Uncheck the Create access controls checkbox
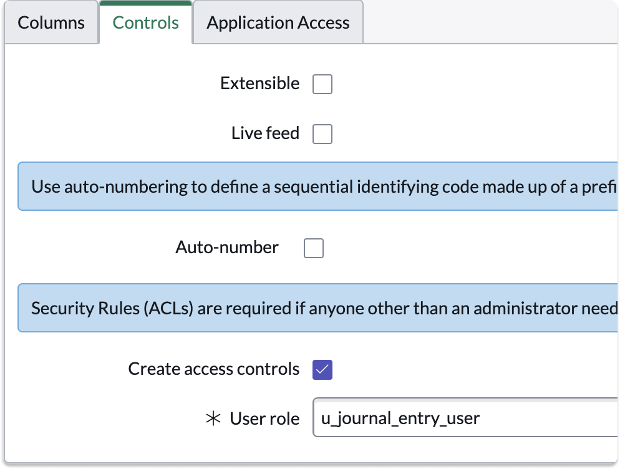This screenshot has height=469, width=620. [322, 369]
